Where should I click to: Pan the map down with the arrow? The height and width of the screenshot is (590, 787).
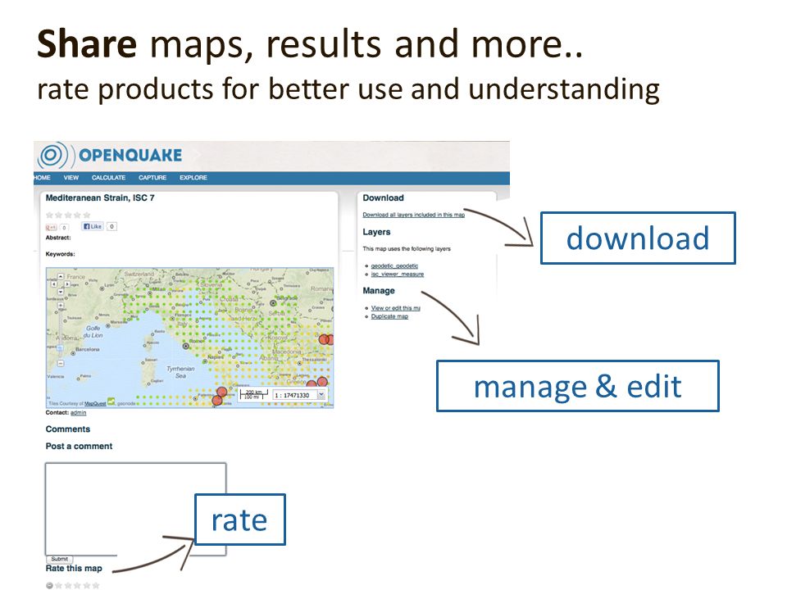click(61, 292)
